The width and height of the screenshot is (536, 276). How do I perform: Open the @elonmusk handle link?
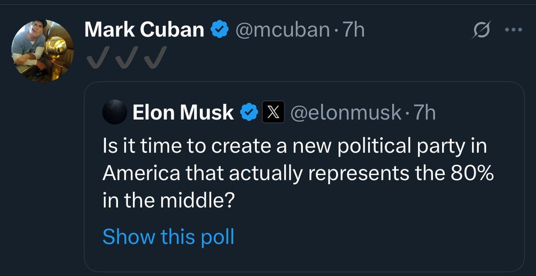point(346,113)
